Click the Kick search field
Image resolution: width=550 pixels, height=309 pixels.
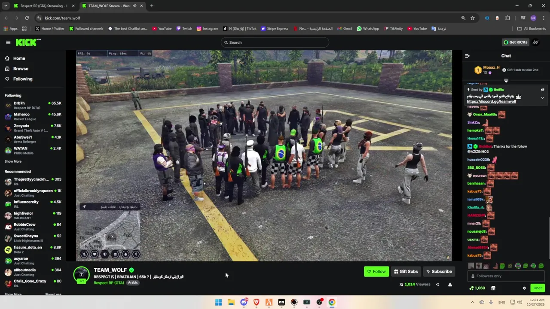275,42
